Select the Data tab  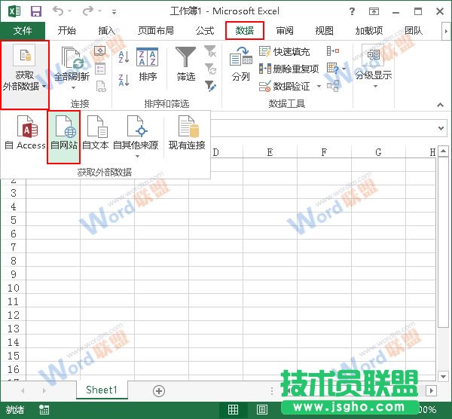(x=244, y=30)
